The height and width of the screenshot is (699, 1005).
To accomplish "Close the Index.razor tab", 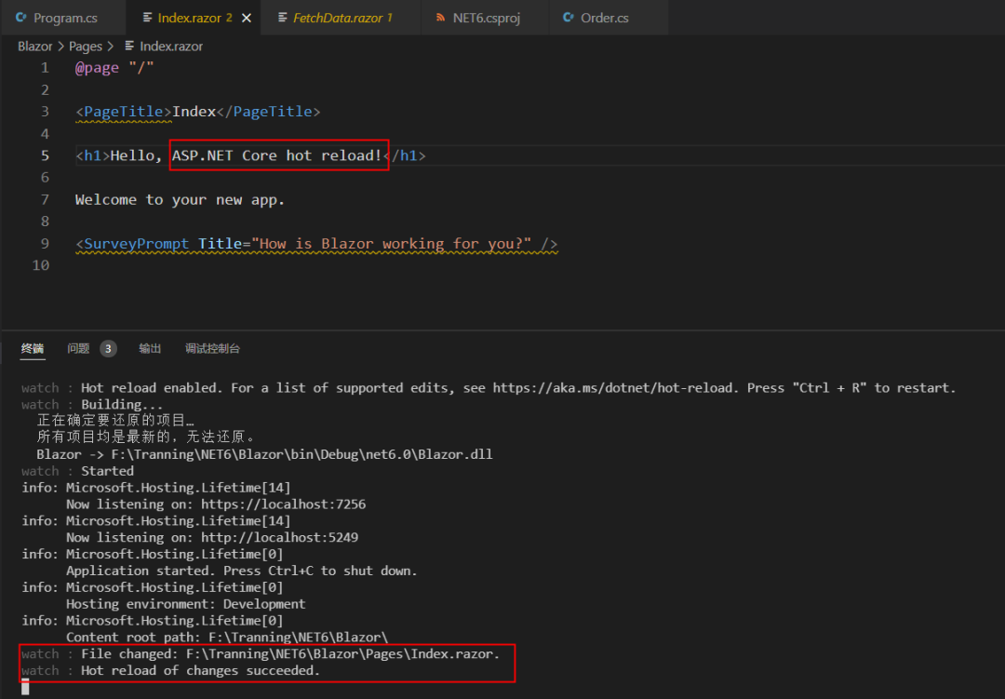I will (246, 18).
